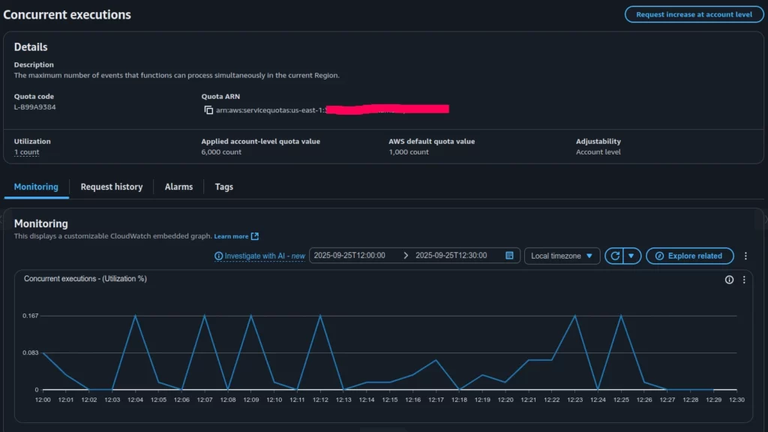Refresh the CloudWatch monitoring graph

click(x=615, y=256)
